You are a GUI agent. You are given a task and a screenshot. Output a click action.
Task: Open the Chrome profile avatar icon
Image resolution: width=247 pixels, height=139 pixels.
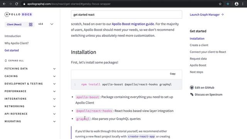[x=237, y=4]
